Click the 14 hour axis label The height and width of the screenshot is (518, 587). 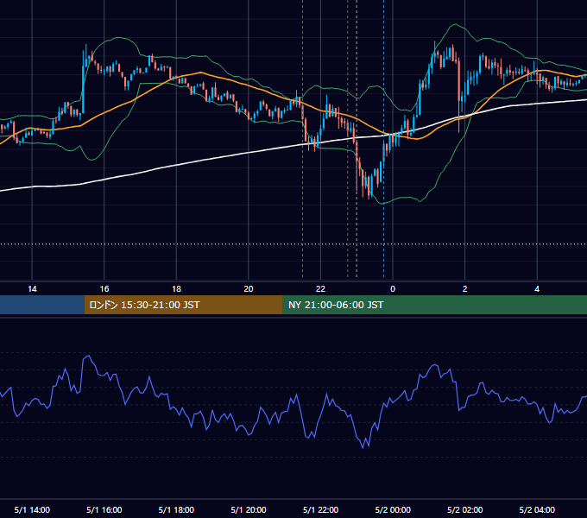pos(32,289)
